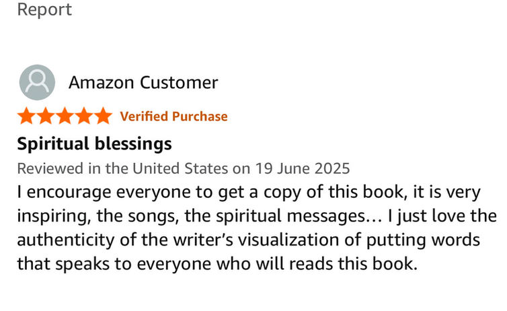
Task: Click the date 19 June 2025
Action: (x=303, y=168)
